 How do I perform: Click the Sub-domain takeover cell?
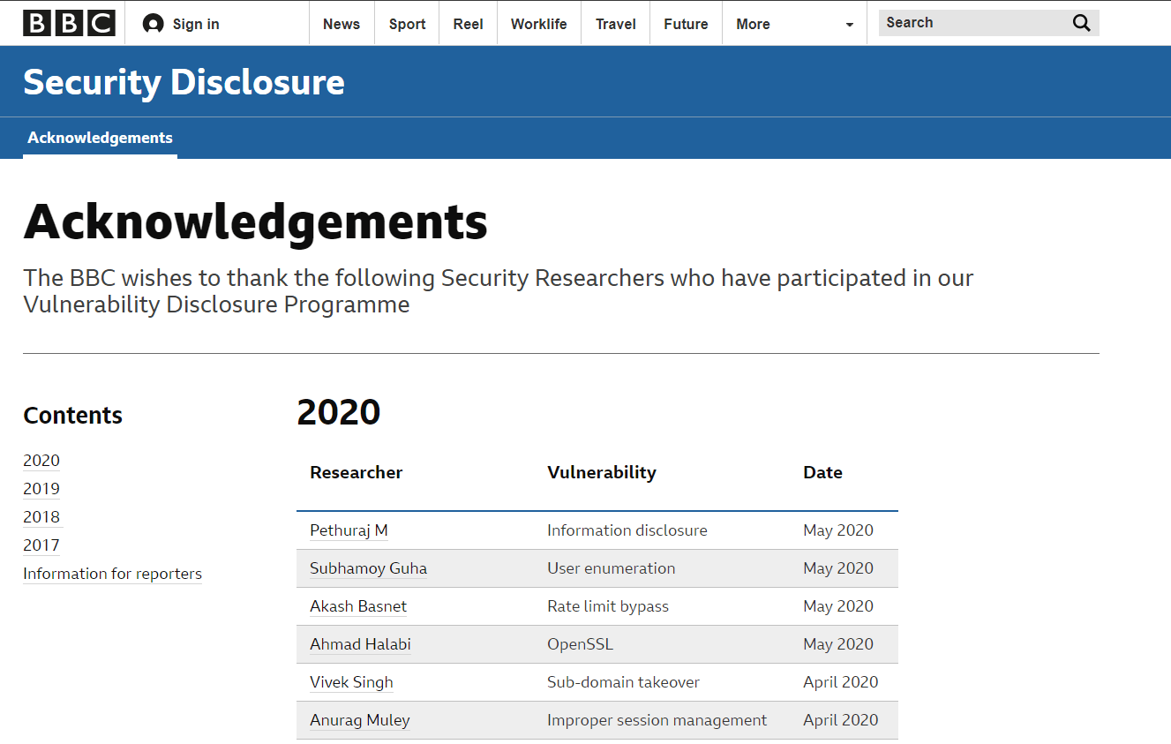(623, 682)
